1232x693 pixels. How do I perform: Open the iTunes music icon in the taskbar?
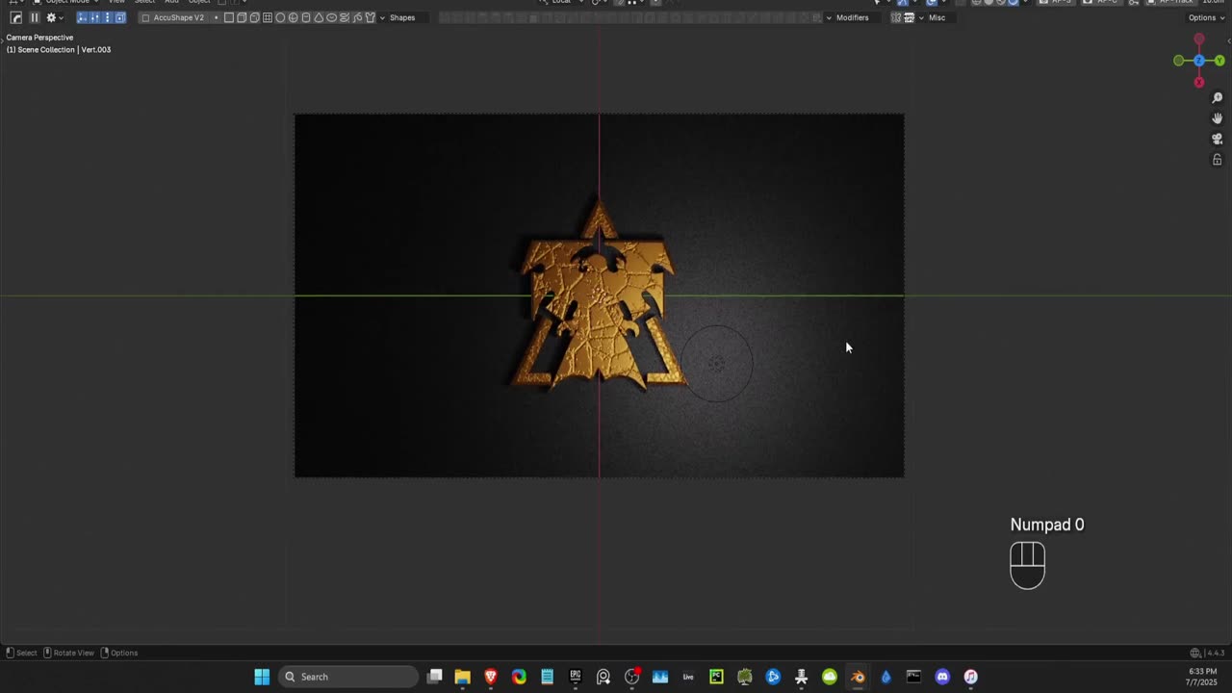[x=970, y=677]
